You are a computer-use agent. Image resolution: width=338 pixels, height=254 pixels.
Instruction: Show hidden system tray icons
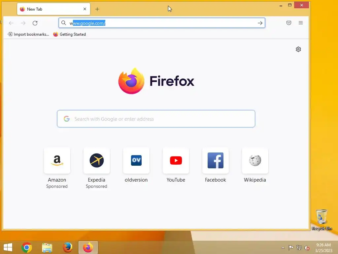coord(283,248)
